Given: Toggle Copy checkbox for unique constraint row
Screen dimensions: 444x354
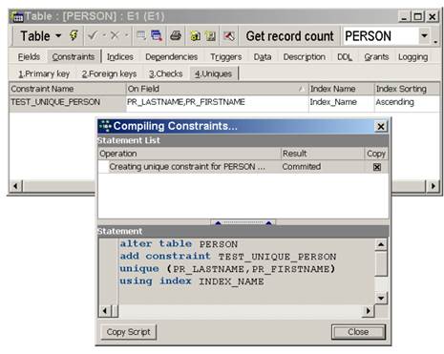Looking at the screenshot, I should point(377,167).
